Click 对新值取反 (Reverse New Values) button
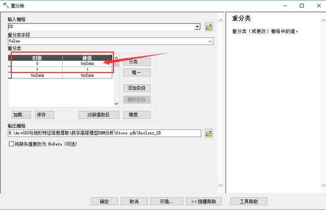The height and width of the screenshot is (210, 326). (99, 114)
